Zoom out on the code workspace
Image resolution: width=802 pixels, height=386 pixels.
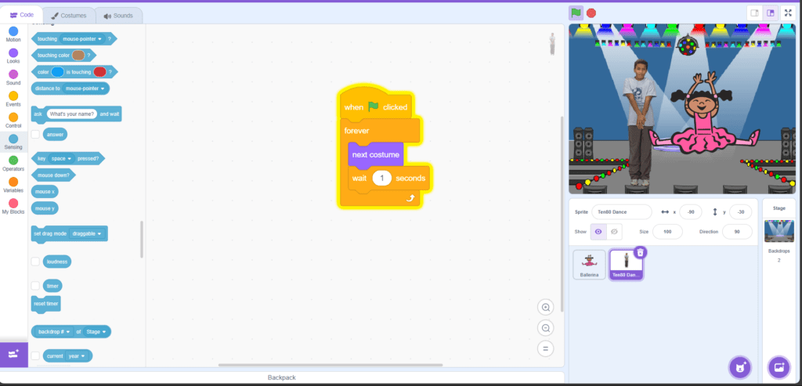coord(546,328)
